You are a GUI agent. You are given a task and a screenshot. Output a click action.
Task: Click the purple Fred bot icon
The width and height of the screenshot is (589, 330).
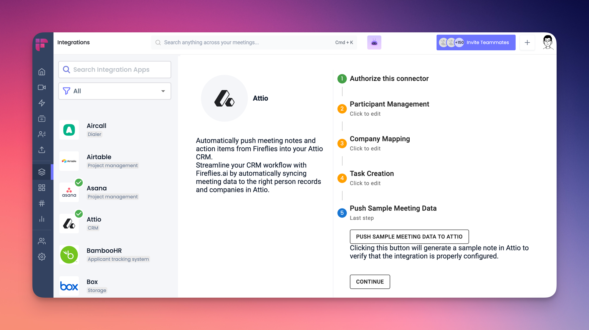click(x=374, y=42)
